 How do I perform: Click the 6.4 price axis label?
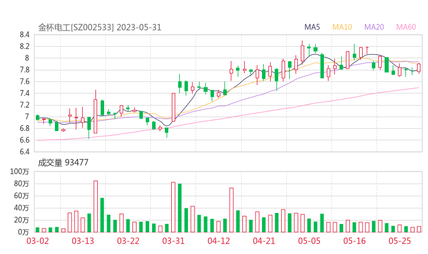(24, 151)
